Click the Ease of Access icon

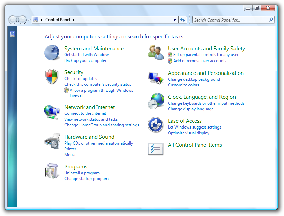click(156, 125)
